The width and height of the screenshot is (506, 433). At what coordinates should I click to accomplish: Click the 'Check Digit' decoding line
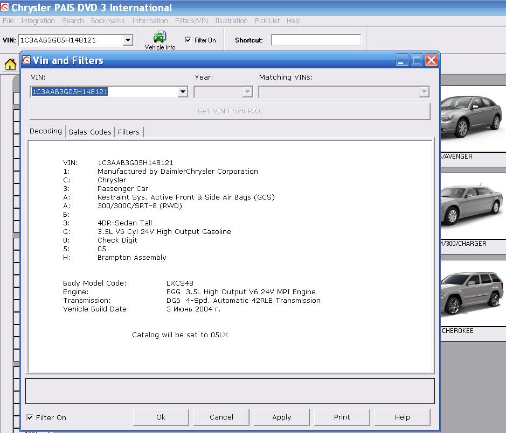point(117,240)
